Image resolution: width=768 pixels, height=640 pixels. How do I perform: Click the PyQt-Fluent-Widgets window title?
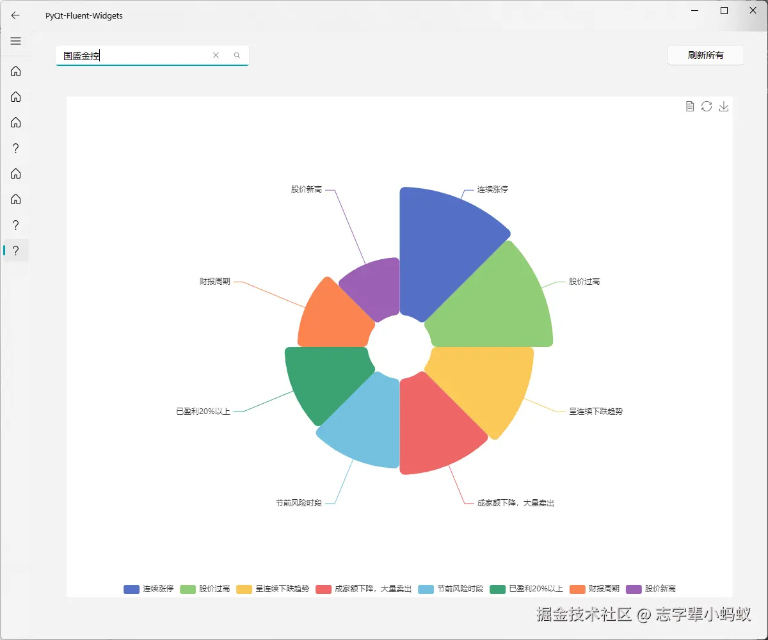84,15
